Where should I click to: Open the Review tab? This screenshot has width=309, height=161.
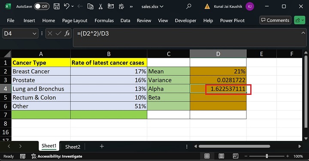144,20
